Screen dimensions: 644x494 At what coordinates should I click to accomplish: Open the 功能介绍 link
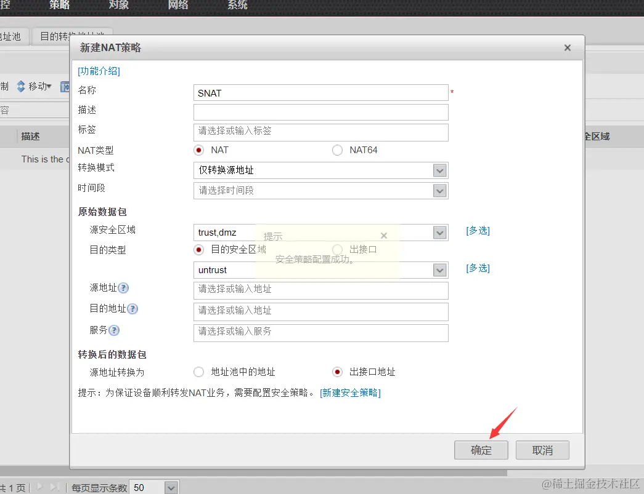point(99,71)
